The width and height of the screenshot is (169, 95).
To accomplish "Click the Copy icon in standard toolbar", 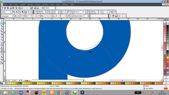I will (x=16, y=8).
